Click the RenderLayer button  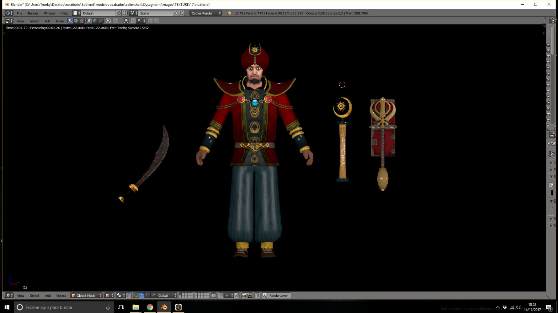(x=277, y=295)
